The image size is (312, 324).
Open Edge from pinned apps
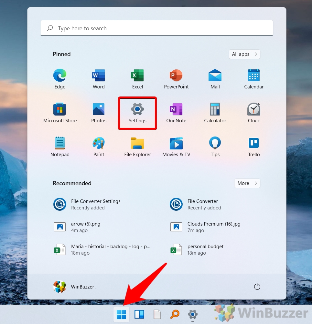tap(60, 79)
